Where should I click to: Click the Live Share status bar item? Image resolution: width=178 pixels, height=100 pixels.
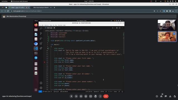coord(64,91)
